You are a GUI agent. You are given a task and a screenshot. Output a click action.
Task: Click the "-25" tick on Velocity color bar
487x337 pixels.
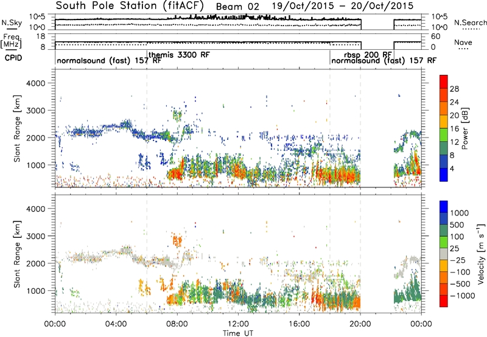[457, 260]
